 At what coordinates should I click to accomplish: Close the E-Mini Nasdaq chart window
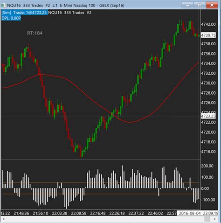212,5
